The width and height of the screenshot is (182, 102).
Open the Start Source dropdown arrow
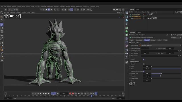[179, 51]
